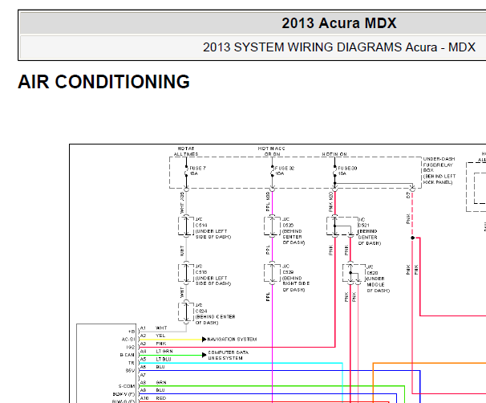Click junction connector C518 label
The image size is (486, 403).
pyautogui.click(x=201, y=272)
